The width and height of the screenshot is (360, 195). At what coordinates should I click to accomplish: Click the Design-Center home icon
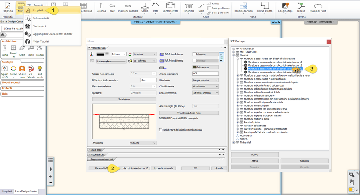3,35
